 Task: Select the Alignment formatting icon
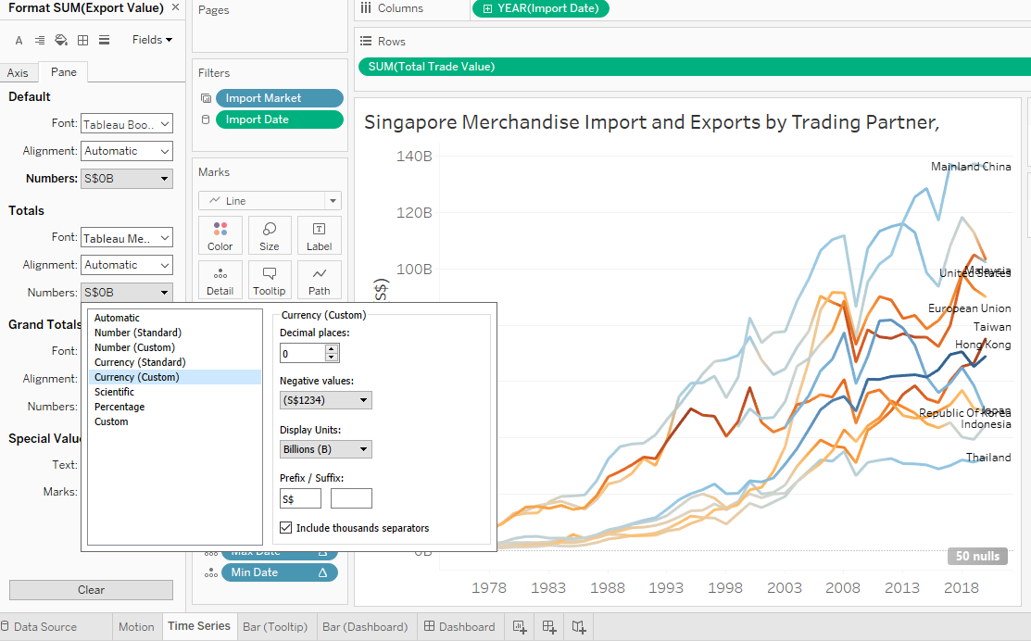coord(40,40)
